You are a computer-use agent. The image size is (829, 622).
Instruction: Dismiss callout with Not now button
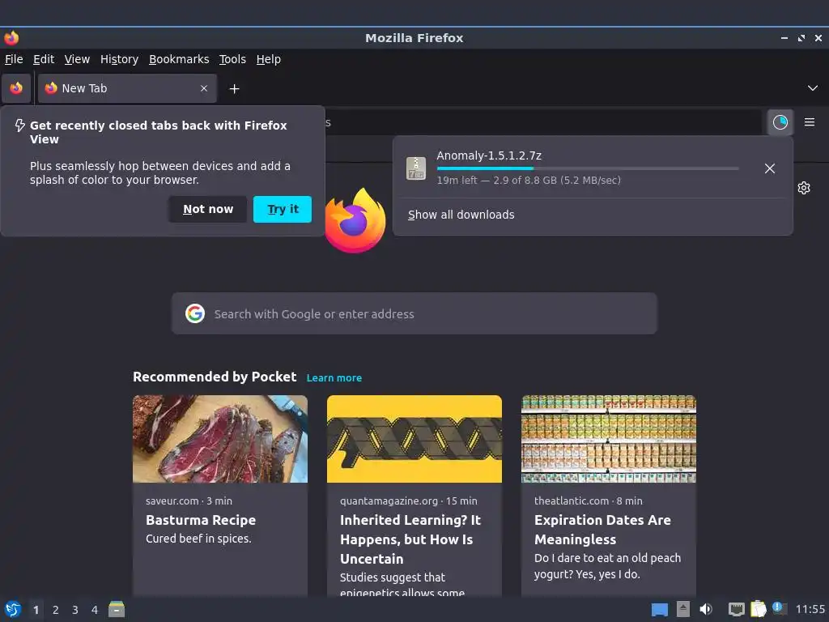[208, 209]
